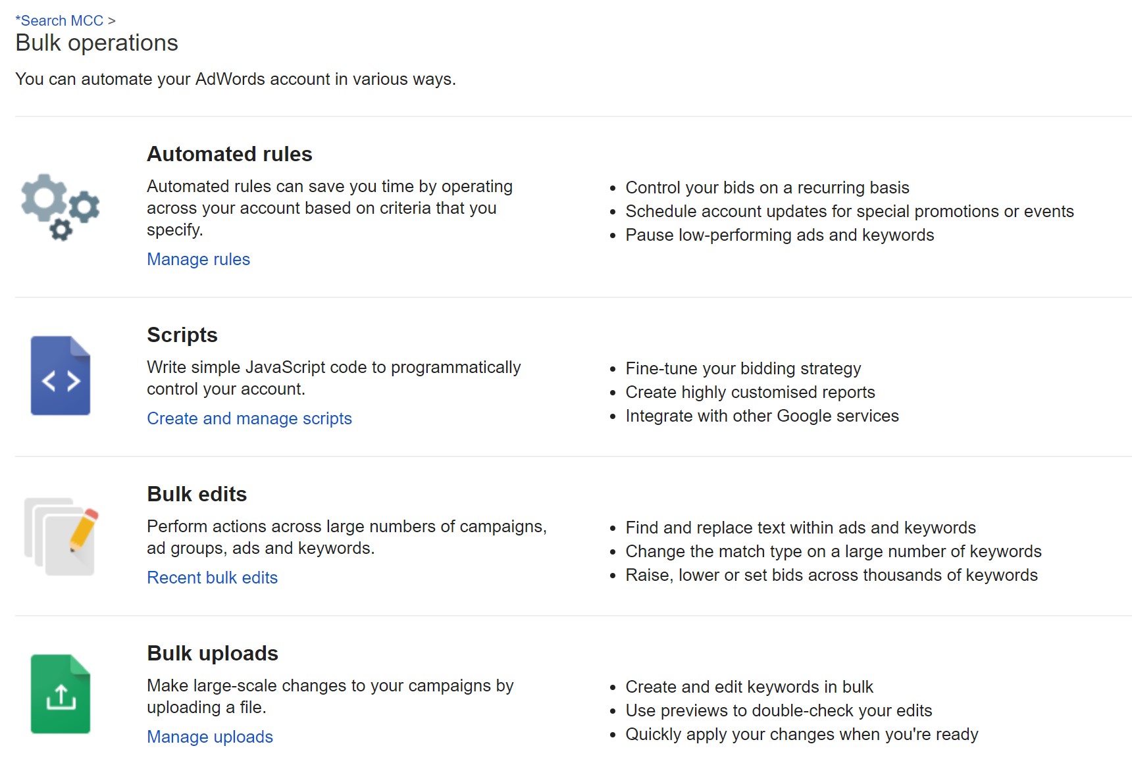
Task: Click the Bulk edits heading
Action: click(197, 494)
